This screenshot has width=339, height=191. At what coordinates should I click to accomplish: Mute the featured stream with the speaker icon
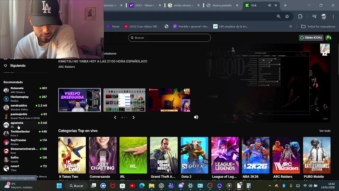(196, 117)
